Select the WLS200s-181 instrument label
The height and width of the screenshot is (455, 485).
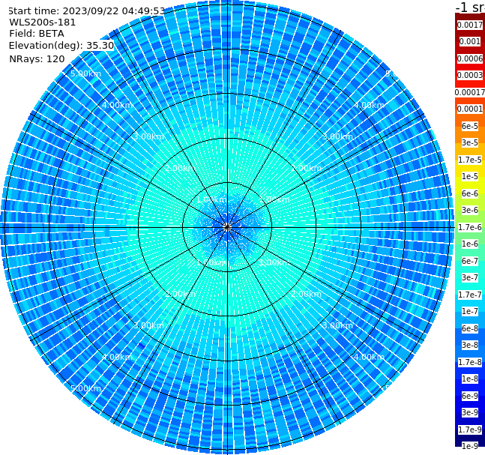click(x=43, y=22)
